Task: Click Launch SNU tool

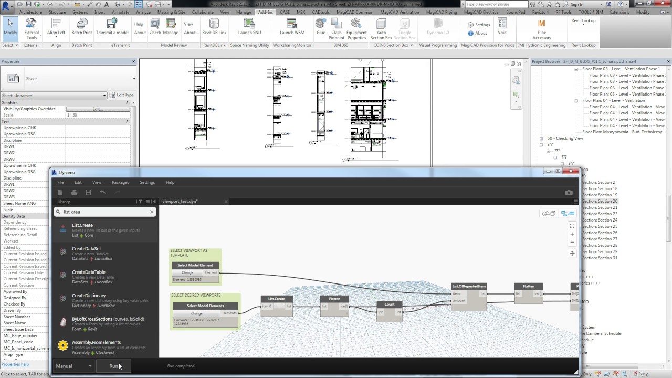Action: pos(249,28)
